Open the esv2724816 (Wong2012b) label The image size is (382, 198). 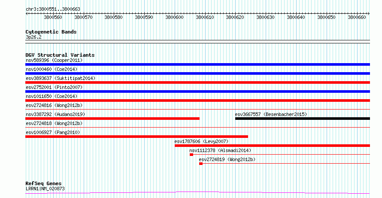[54, 105]
